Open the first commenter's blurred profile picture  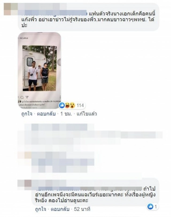tap(11, 9)
